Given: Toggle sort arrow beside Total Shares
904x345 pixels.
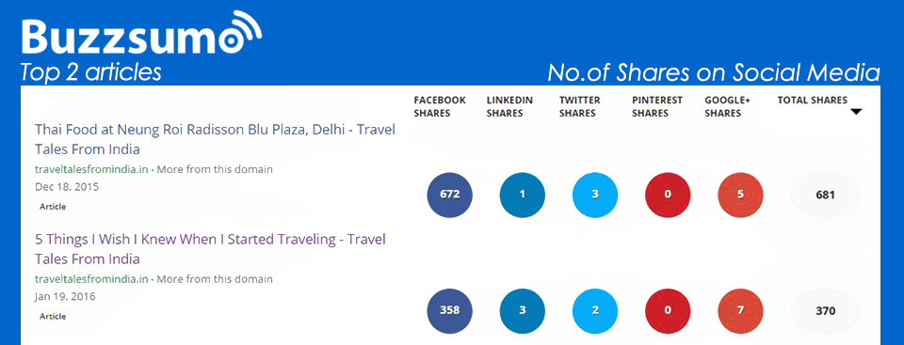Looking at the screenshot, I should click(856, 112).
